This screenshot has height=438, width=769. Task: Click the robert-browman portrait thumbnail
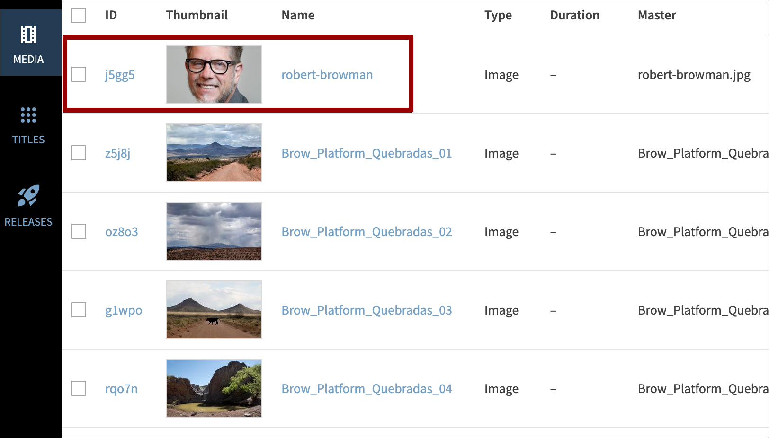[x=214, y=74]
